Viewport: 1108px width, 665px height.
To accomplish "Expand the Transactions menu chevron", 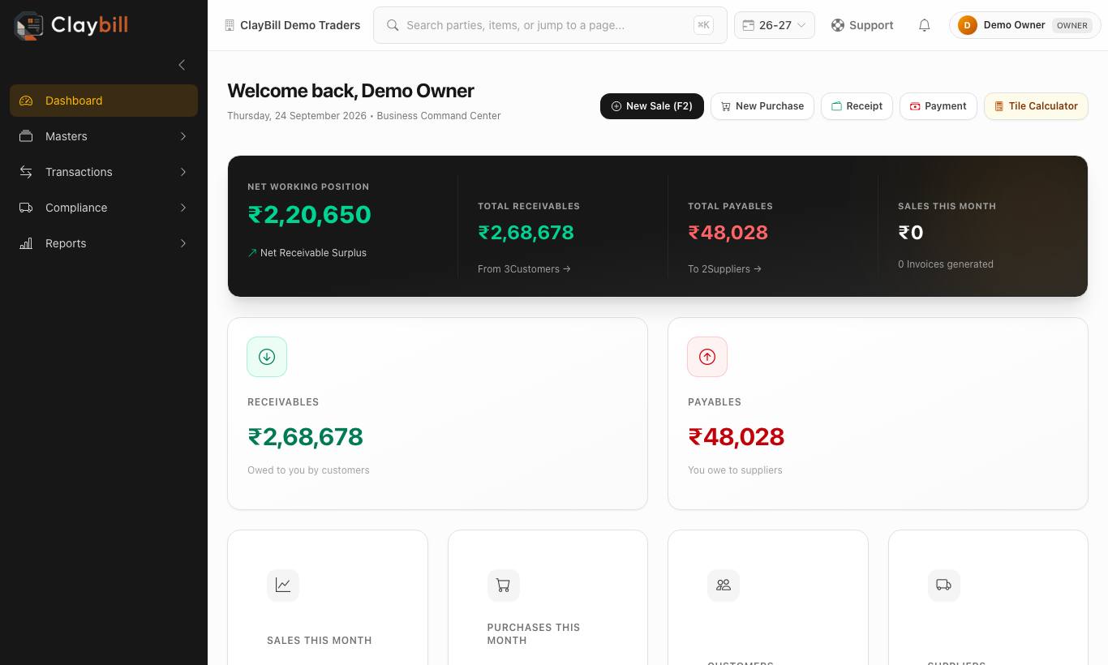I will coord(183,172).
